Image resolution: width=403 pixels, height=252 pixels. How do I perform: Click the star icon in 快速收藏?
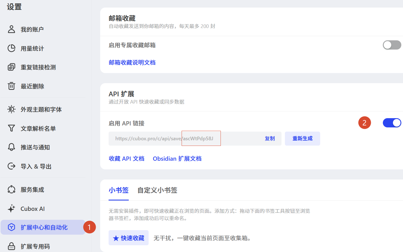click(x=116, y=238)
